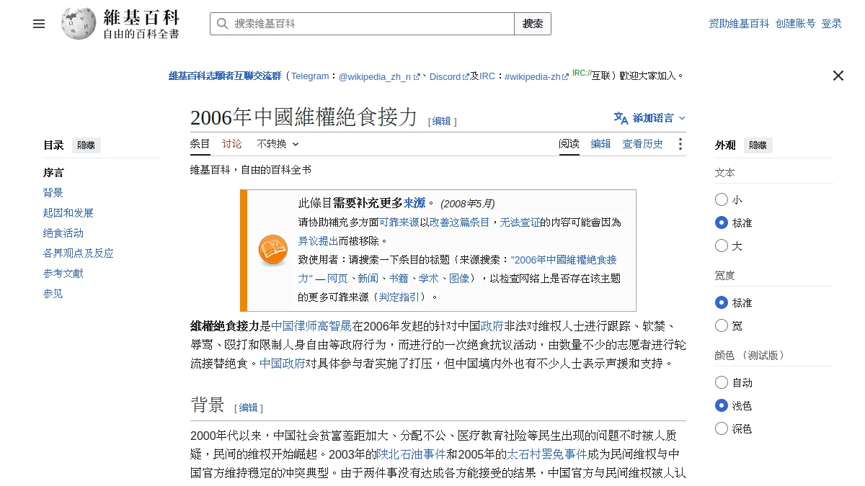Viewport: 865px width, 486px height.
Task: Hide the 外观 appearance panel
Action: 758,145
